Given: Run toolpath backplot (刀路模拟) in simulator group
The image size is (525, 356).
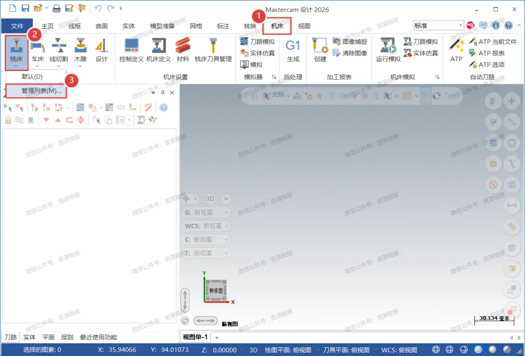Looking at the screenshot, I should pos(258,41).
